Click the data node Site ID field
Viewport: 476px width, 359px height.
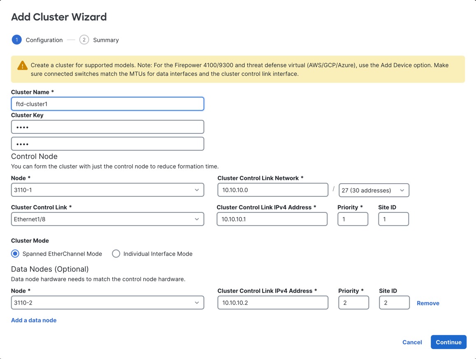pyautogui.click(x=393, y=302)
